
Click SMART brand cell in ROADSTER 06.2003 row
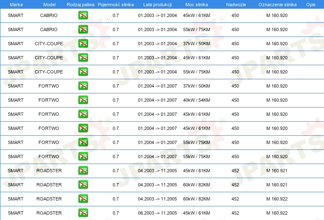[16, 213]
